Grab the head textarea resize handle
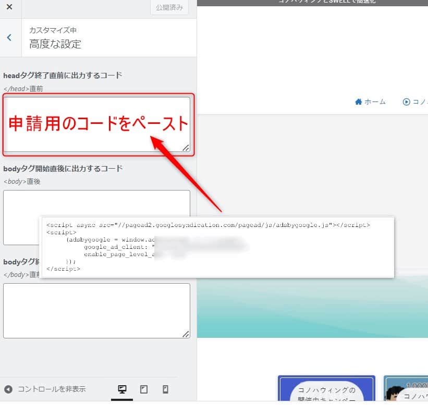 coord(186,148)
